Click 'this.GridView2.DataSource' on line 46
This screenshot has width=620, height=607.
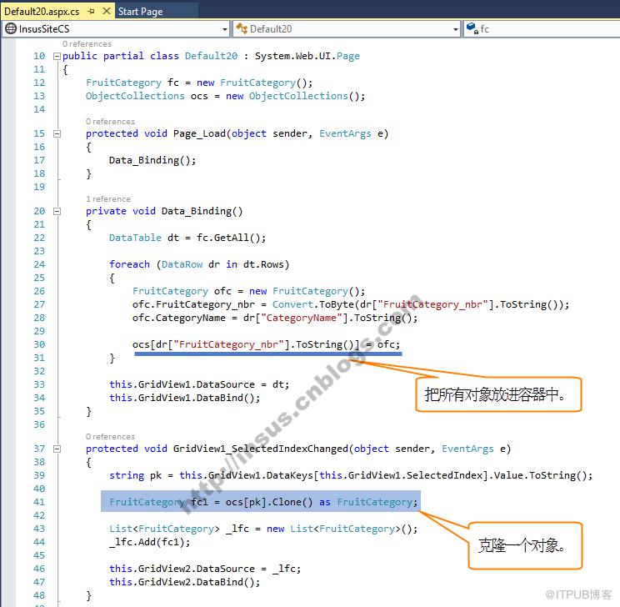pos(182,569)
